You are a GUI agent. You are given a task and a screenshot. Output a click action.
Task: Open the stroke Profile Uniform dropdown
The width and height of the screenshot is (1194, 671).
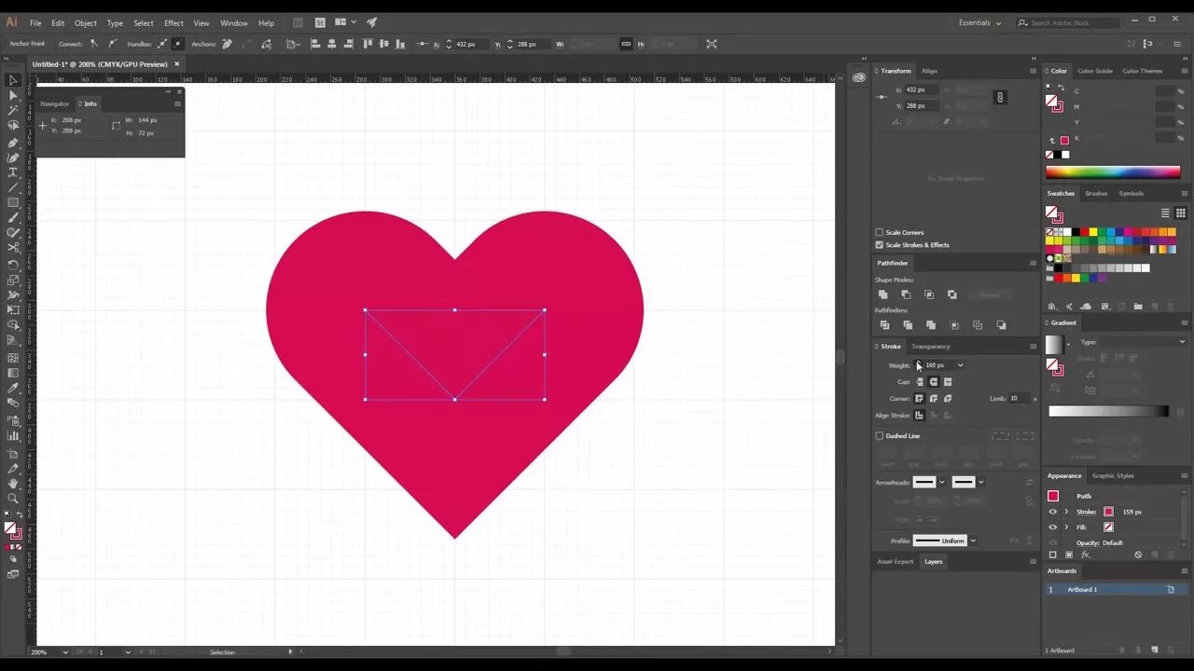(973, 541)
